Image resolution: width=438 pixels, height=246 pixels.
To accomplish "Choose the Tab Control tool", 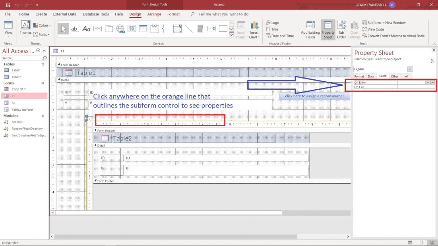I will pyautogui.click(x=109, y=29).
